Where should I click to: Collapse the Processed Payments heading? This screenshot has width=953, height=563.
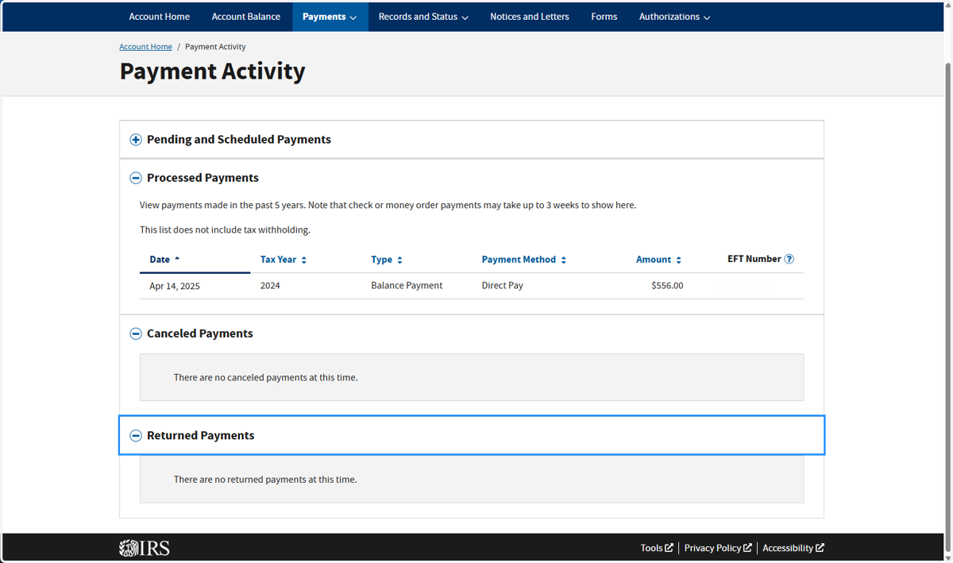click(203, 178)
